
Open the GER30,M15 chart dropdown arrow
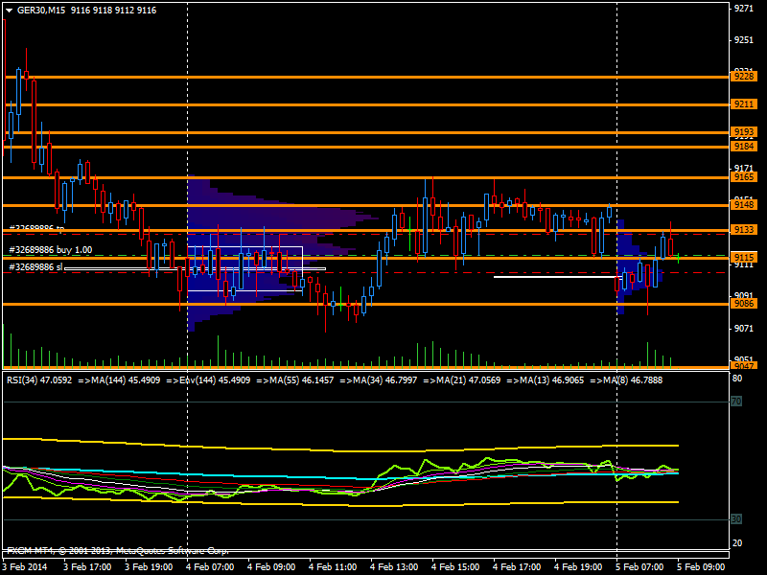(x=9, y=10)
